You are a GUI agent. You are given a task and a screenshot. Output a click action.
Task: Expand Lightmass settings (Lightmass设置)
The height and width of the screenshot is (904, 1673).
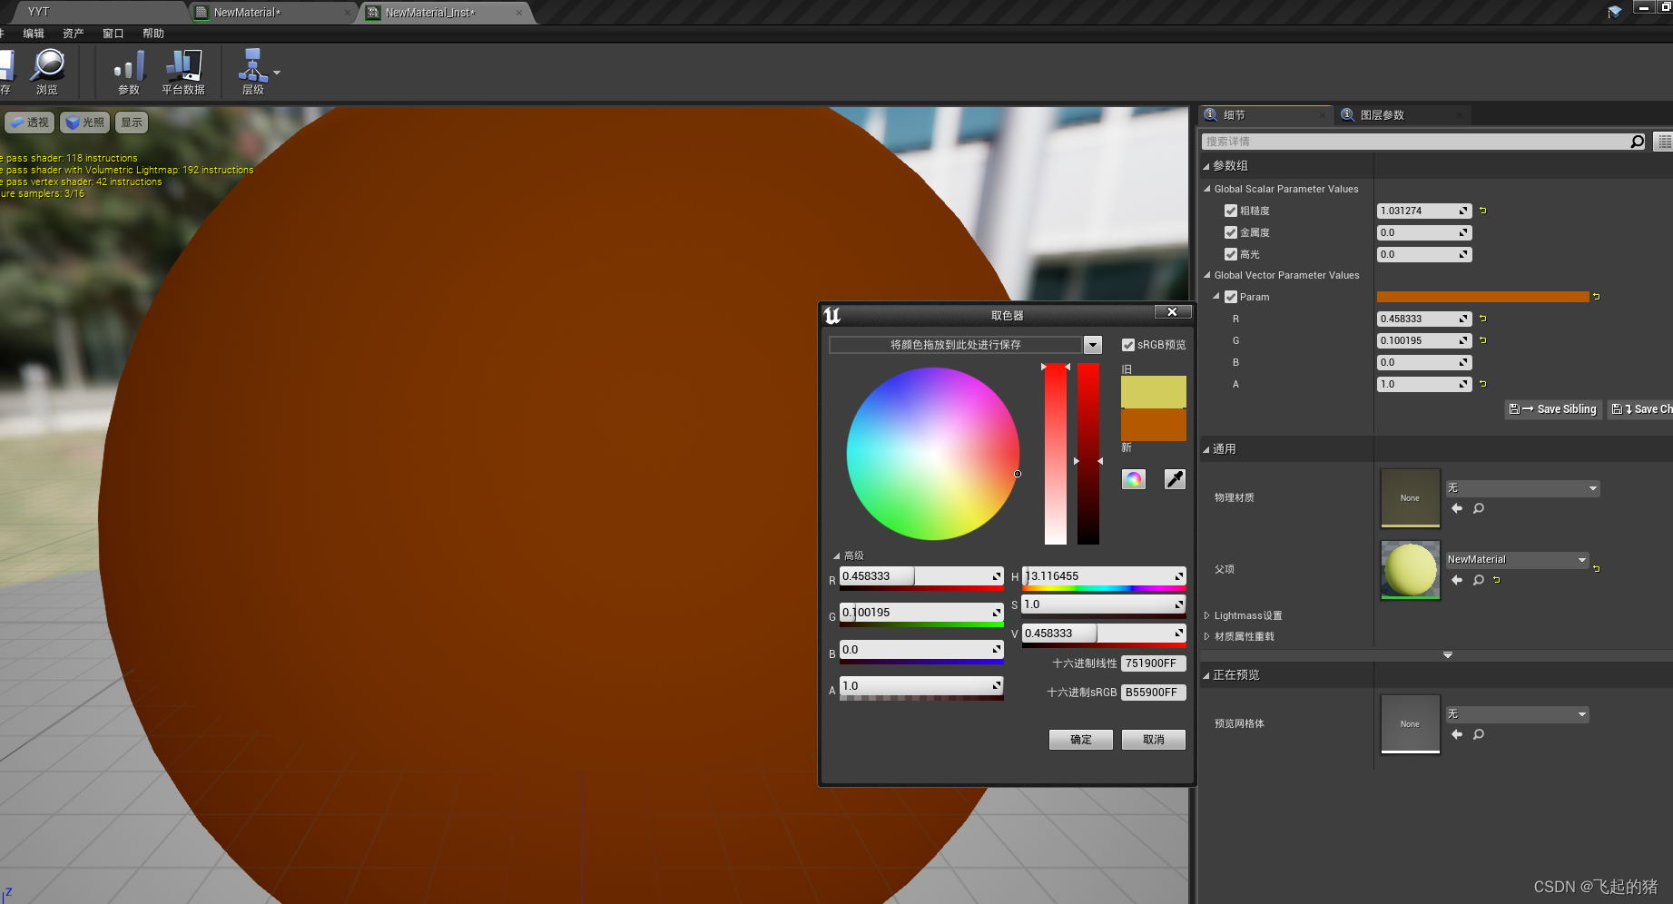(1206, 615)
